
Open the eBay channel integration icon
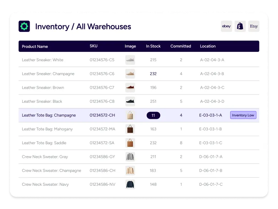click(226, 26)
